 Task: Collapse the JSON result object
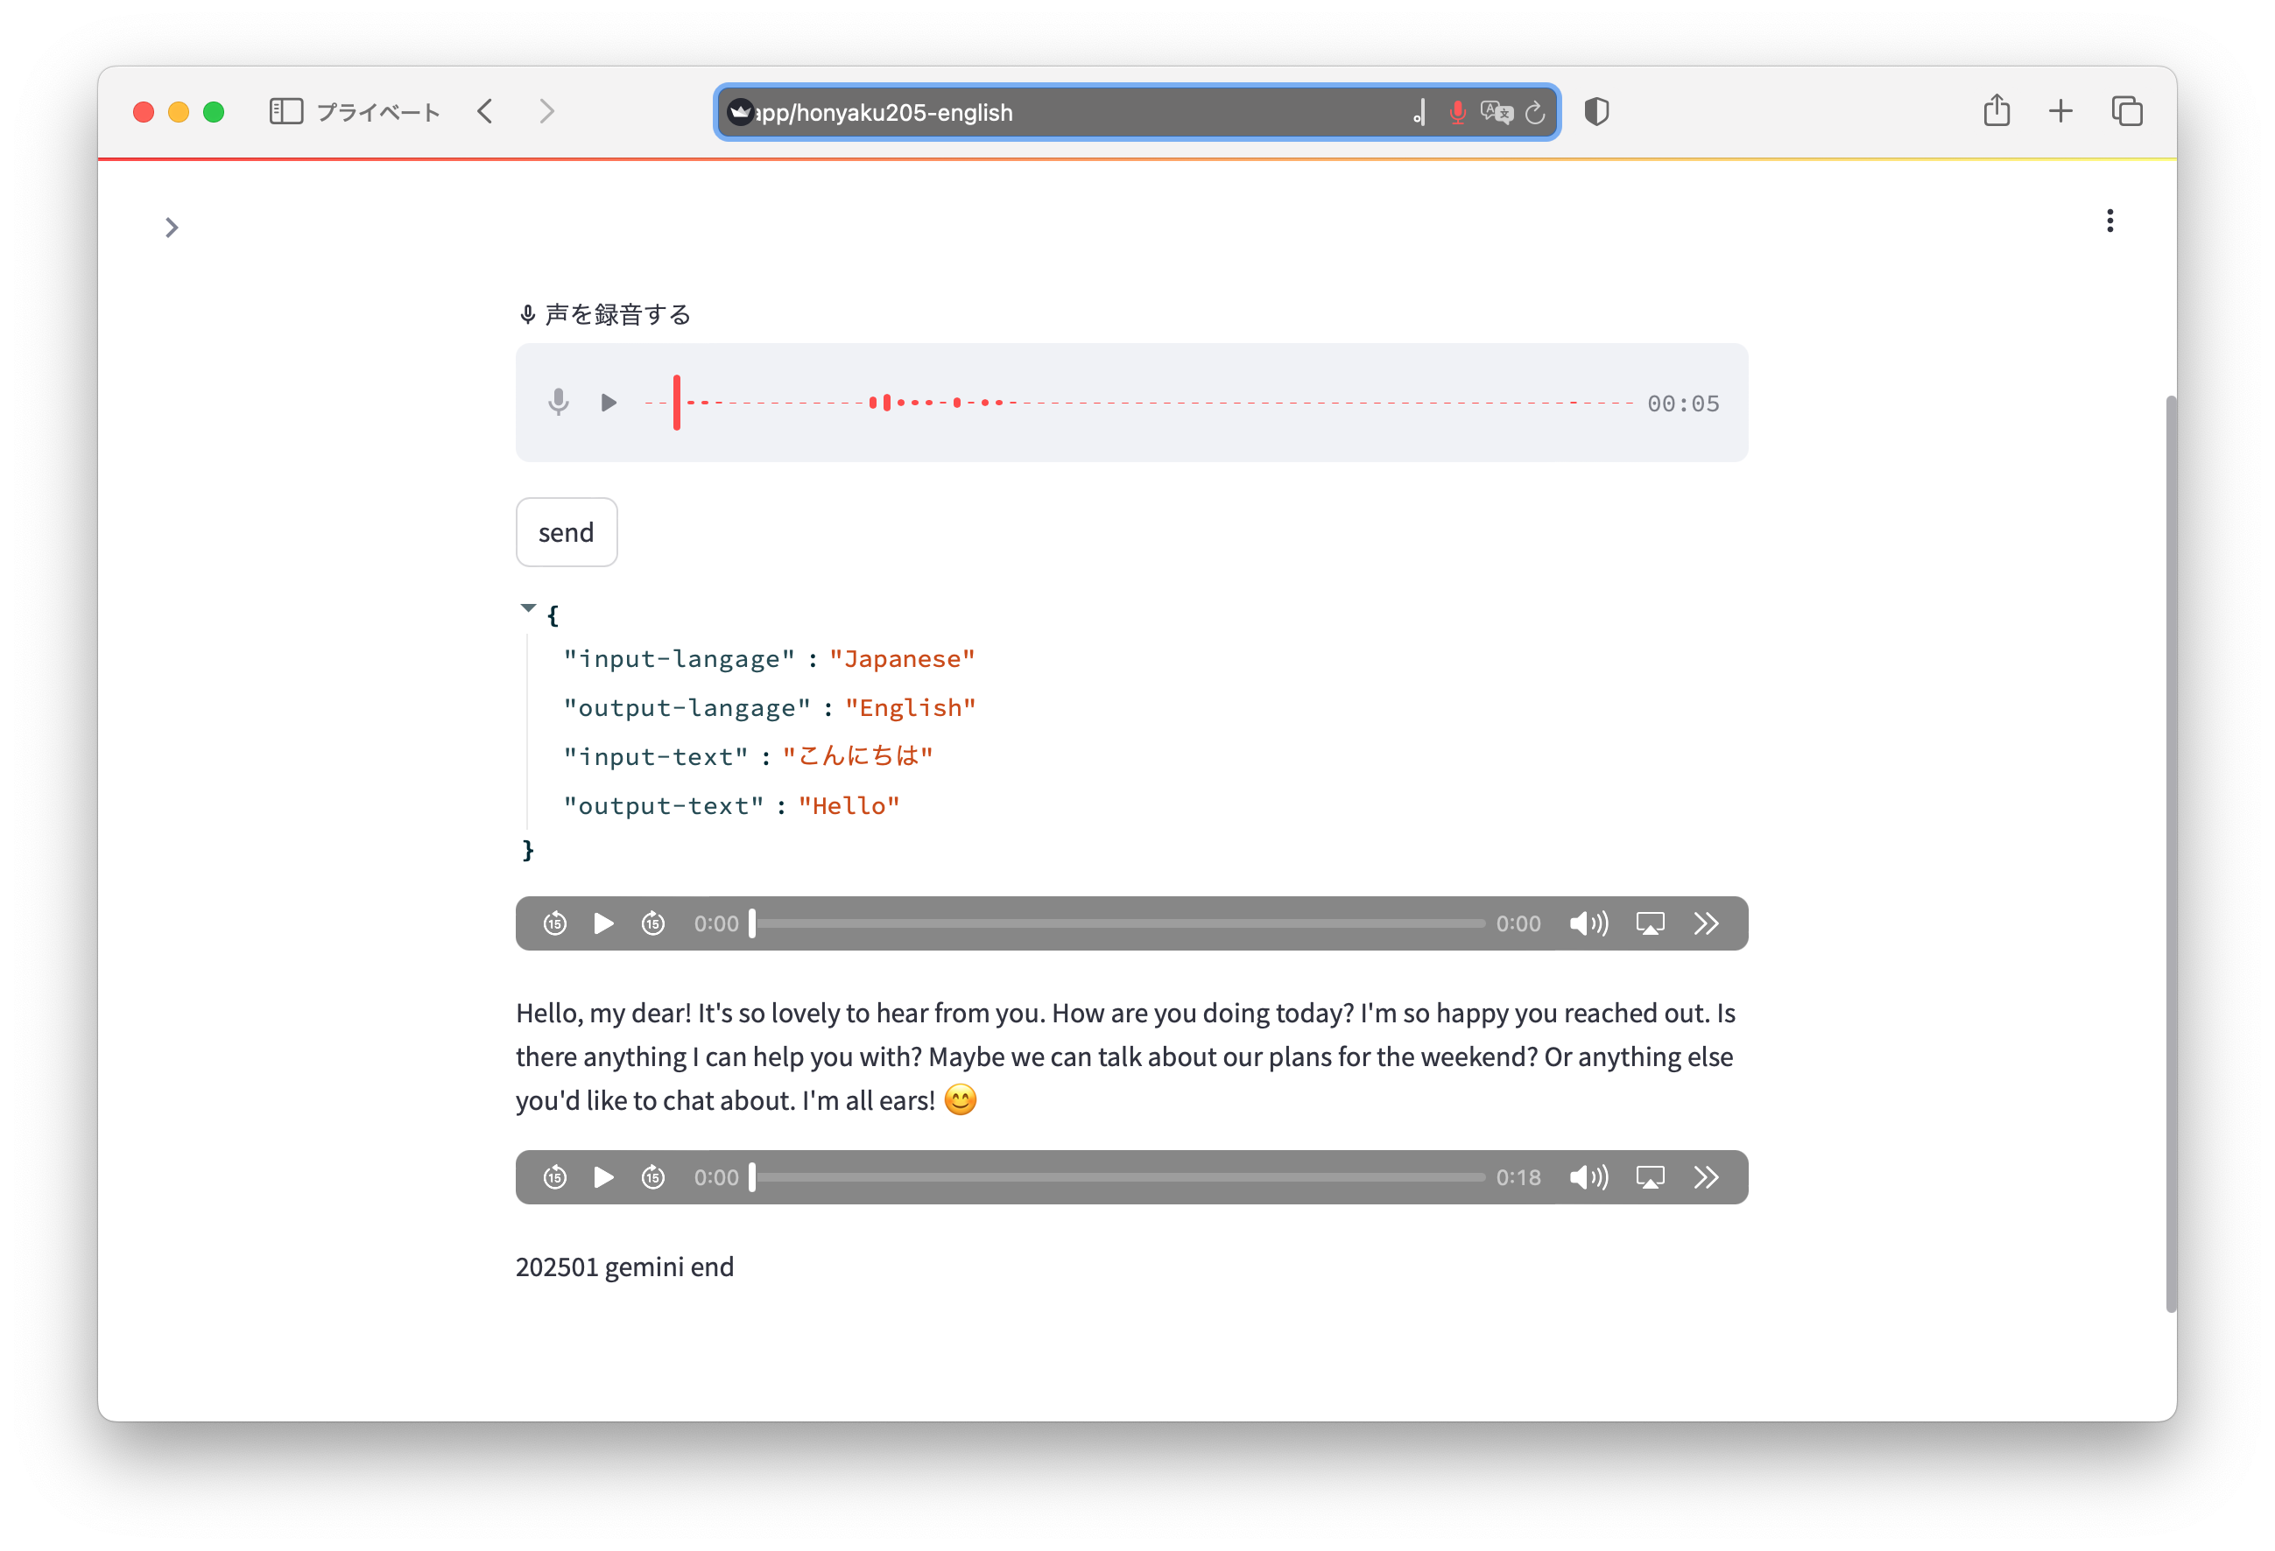[x=529, y=608]
